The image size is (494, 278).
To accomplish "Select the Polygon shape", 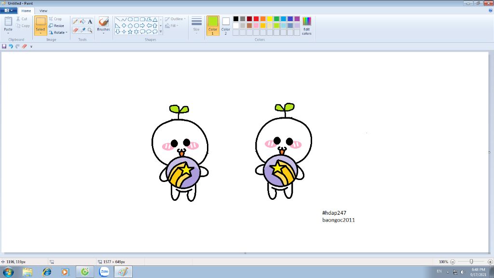I will 149,19.
